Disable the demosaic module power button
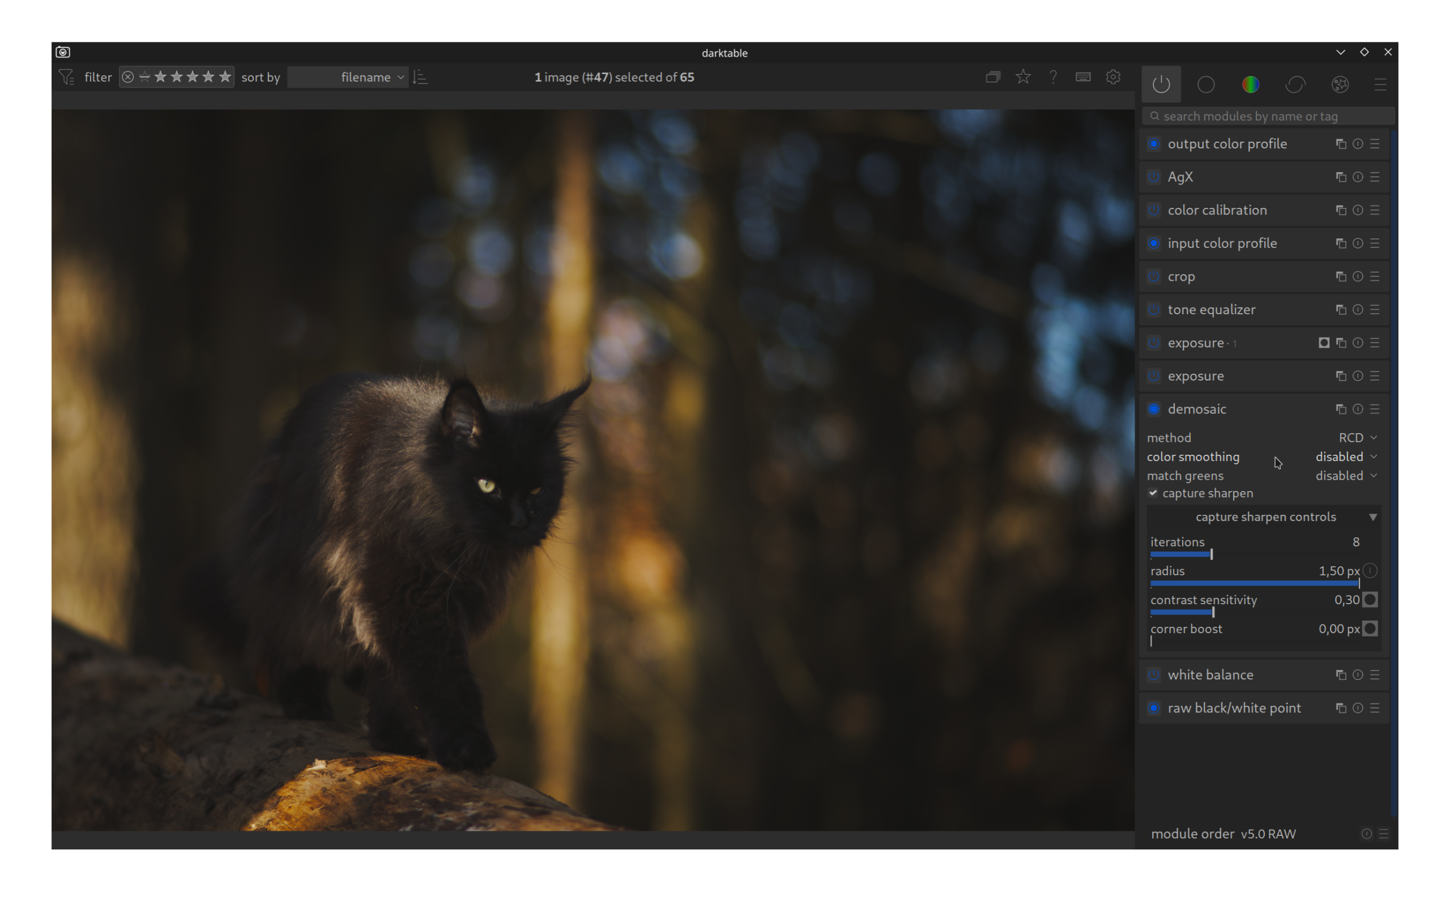 [1153, 409]
